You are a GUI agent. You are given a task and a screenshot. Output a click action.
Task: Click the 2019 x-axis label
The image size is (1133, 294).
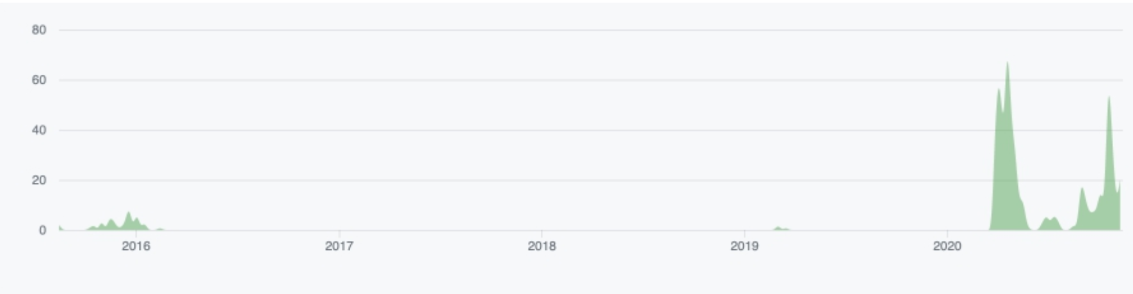pos(744,246)
